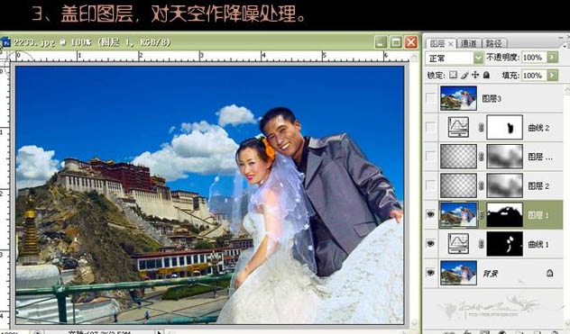
Task: Select the 曲线 2 curves adjustment icon
Action: tap(458, 127)
